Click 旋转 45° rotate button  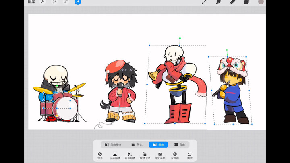coord(145,156)
